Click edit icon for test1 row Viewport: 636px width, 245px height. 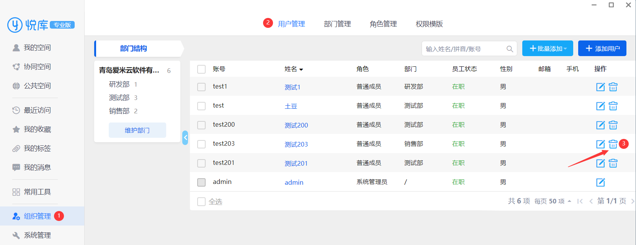coord(600,87)
